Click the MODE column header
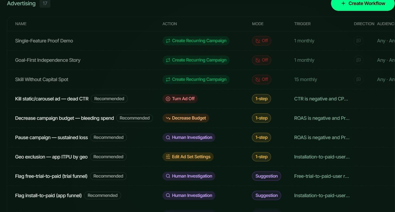Viewport: 395px width, 212px height. [x=258, y=24]
